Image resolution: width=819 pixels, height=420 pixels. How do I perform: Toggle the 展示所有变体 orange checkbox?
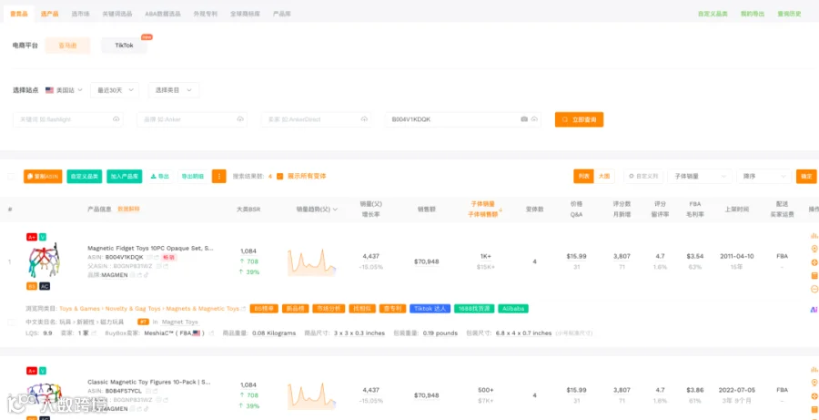pyautogui.click(x=280, y=176)
